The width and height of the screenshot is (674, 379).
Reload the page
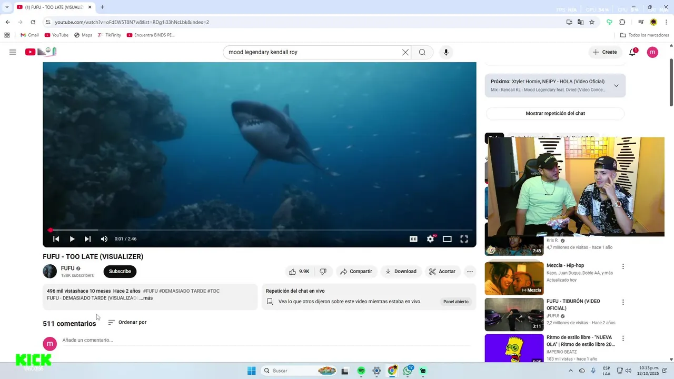coord(33,22)
